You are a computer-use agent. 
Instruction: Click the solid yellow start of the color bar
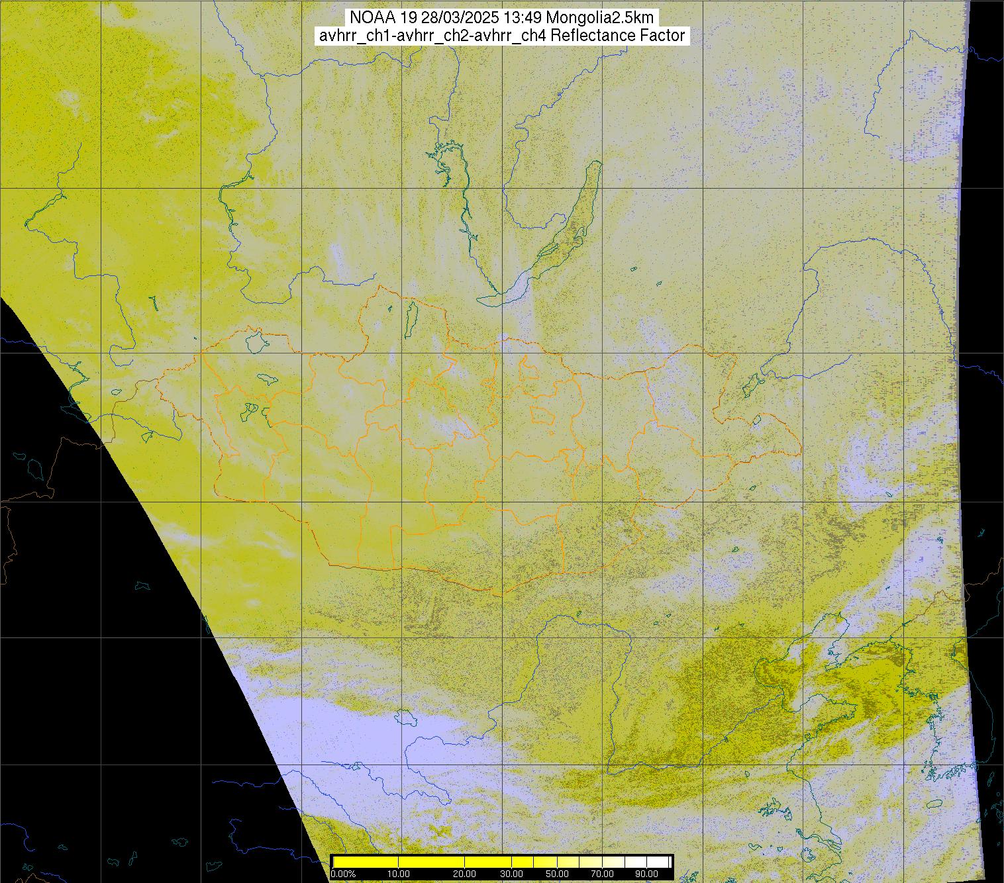366,862
